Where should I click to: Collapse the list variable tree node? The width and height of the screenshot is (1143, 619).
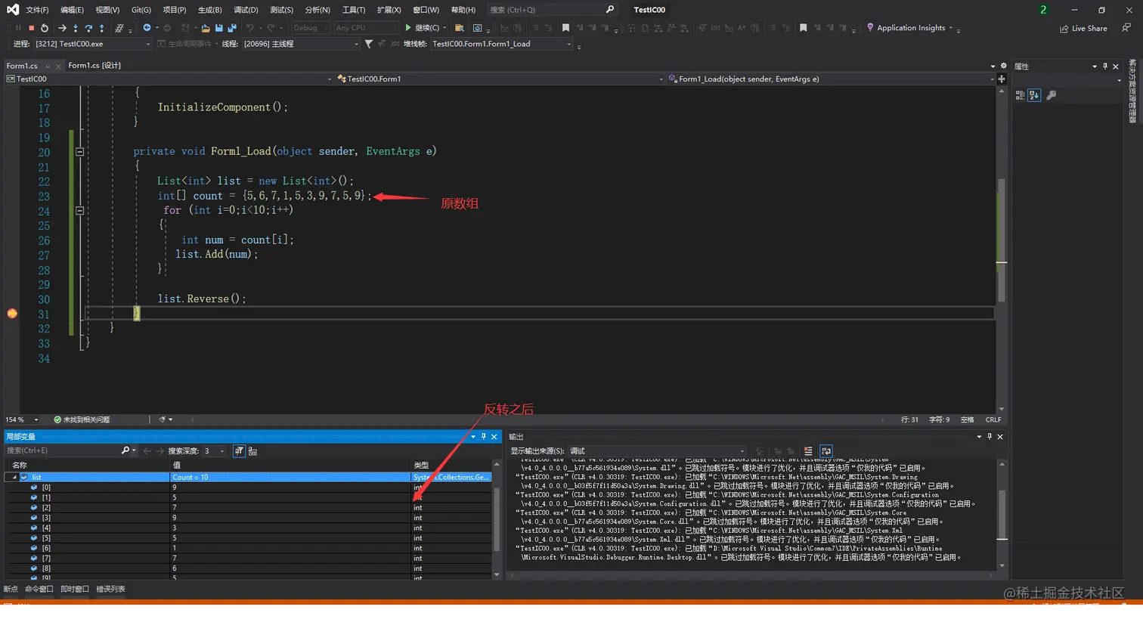[14, 477]
